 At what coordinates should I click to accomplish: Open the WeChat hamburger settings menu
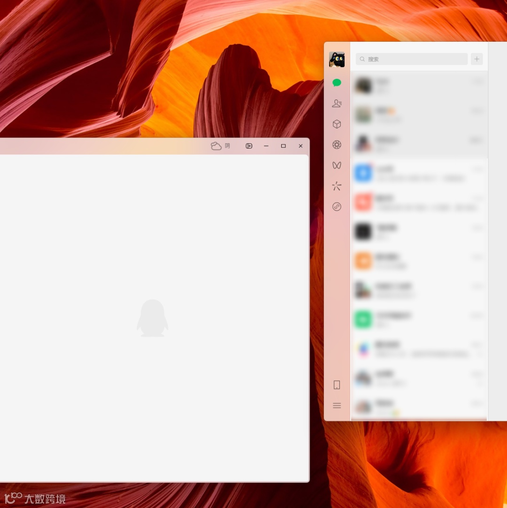[x=337, y=406]
